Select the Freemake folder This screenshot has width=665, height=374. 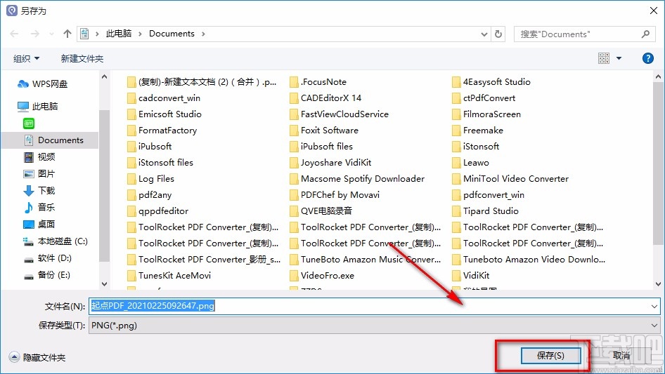pos(478,130)
